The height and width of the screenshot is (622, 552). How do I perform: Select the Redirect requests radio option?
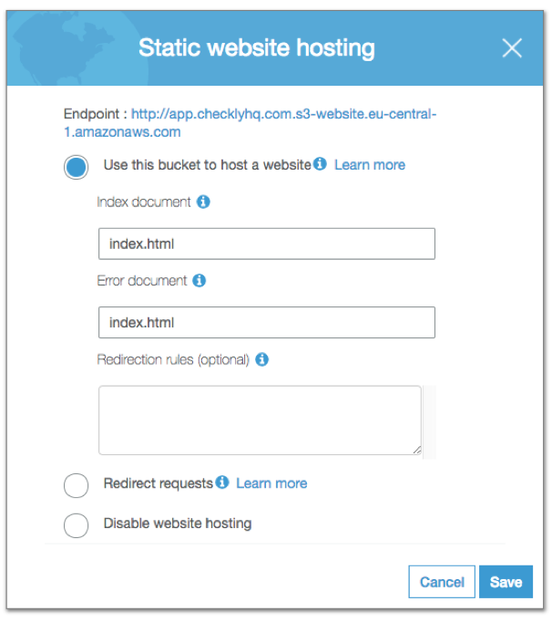coord(77,485)
